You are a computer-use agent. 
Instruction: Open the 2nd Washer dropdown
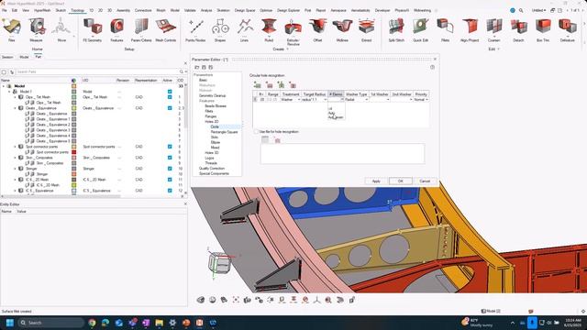(x=402, y=100)
